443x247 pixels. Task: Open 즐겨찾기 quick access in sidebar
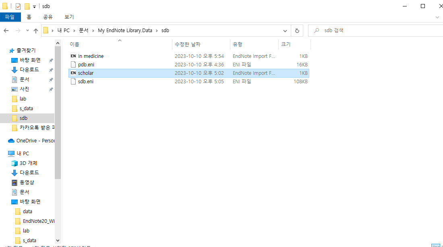tap(26, 50)
